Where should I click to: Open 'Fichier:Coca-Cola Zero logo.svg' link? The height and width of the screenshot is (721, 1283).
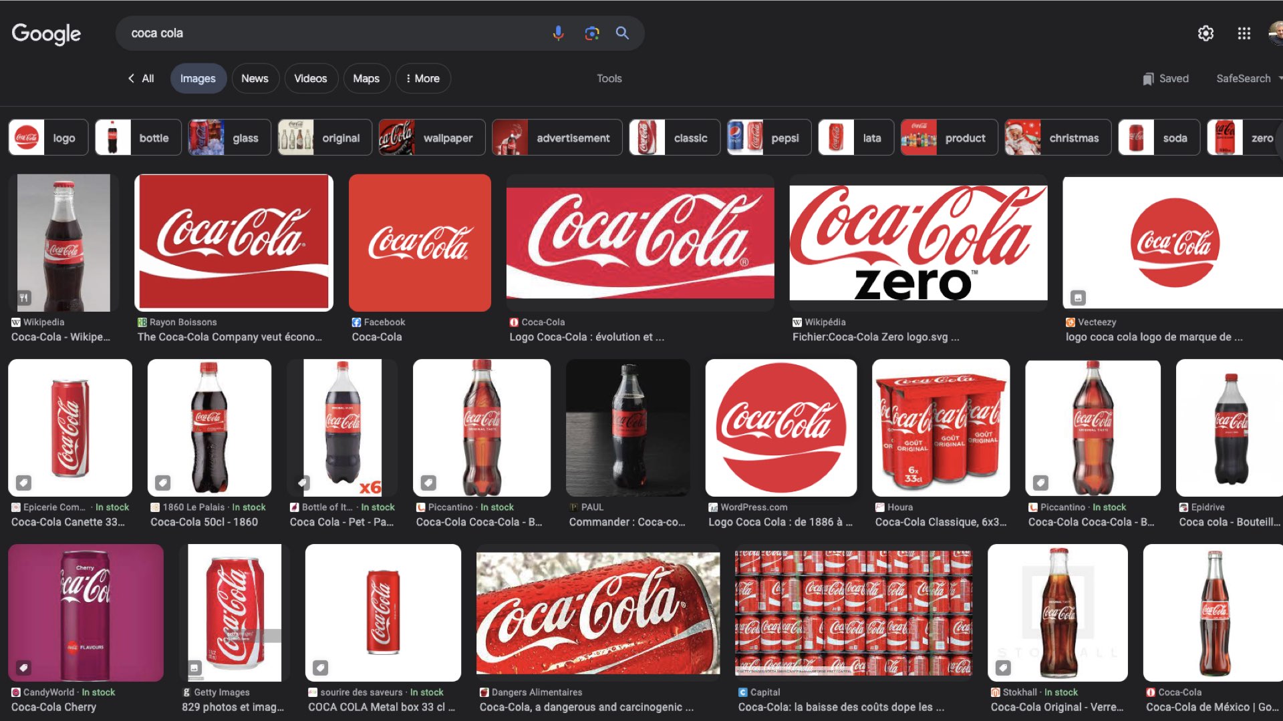tap(875, 337)
